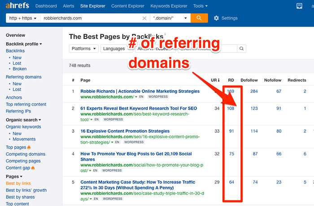Viewport: 314px width, 206px height.
Task: Sort by Nofollow column header
Action: tap(273, 80)
